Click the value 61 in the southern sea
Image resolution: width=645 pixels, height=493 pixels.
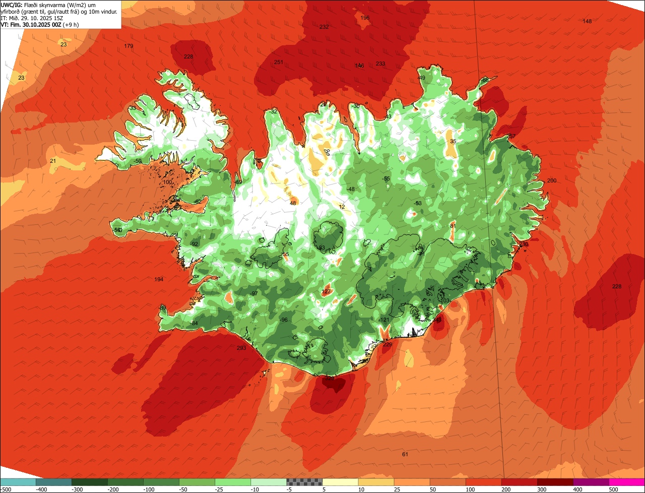[x=405, y=455]
